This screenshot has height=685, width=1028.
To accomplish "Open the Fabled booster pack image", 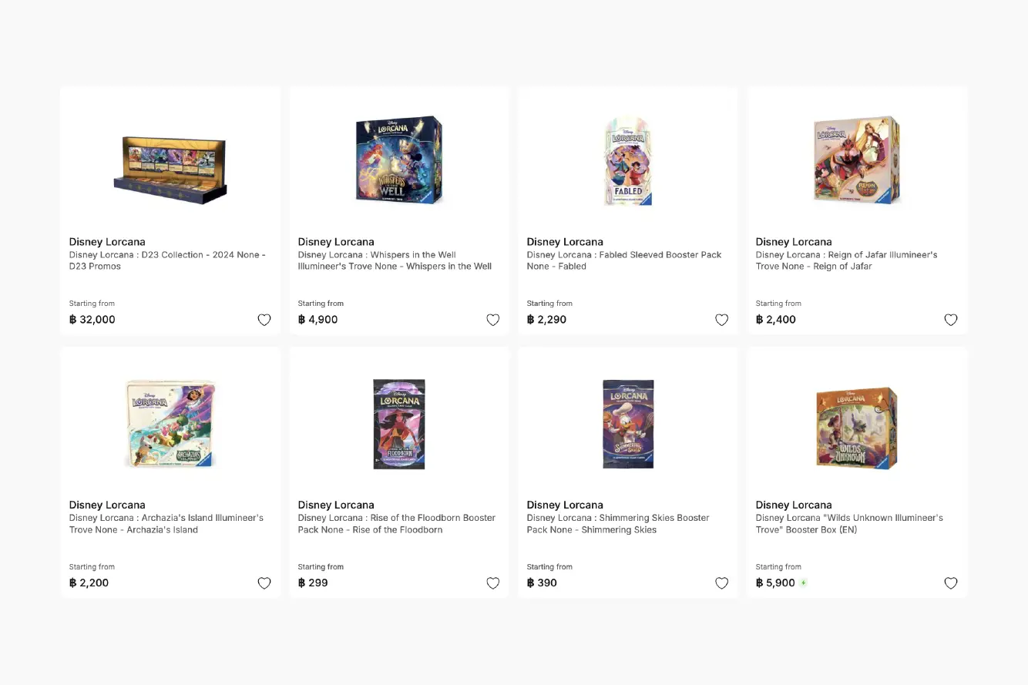I will click(x=628, y=161).
